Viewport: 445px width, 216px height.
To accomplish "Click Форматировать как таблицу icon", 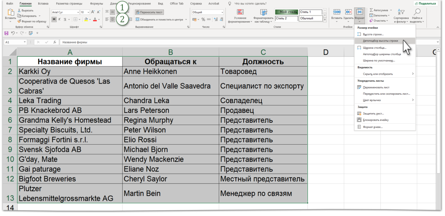I will [x=263, y=12].
